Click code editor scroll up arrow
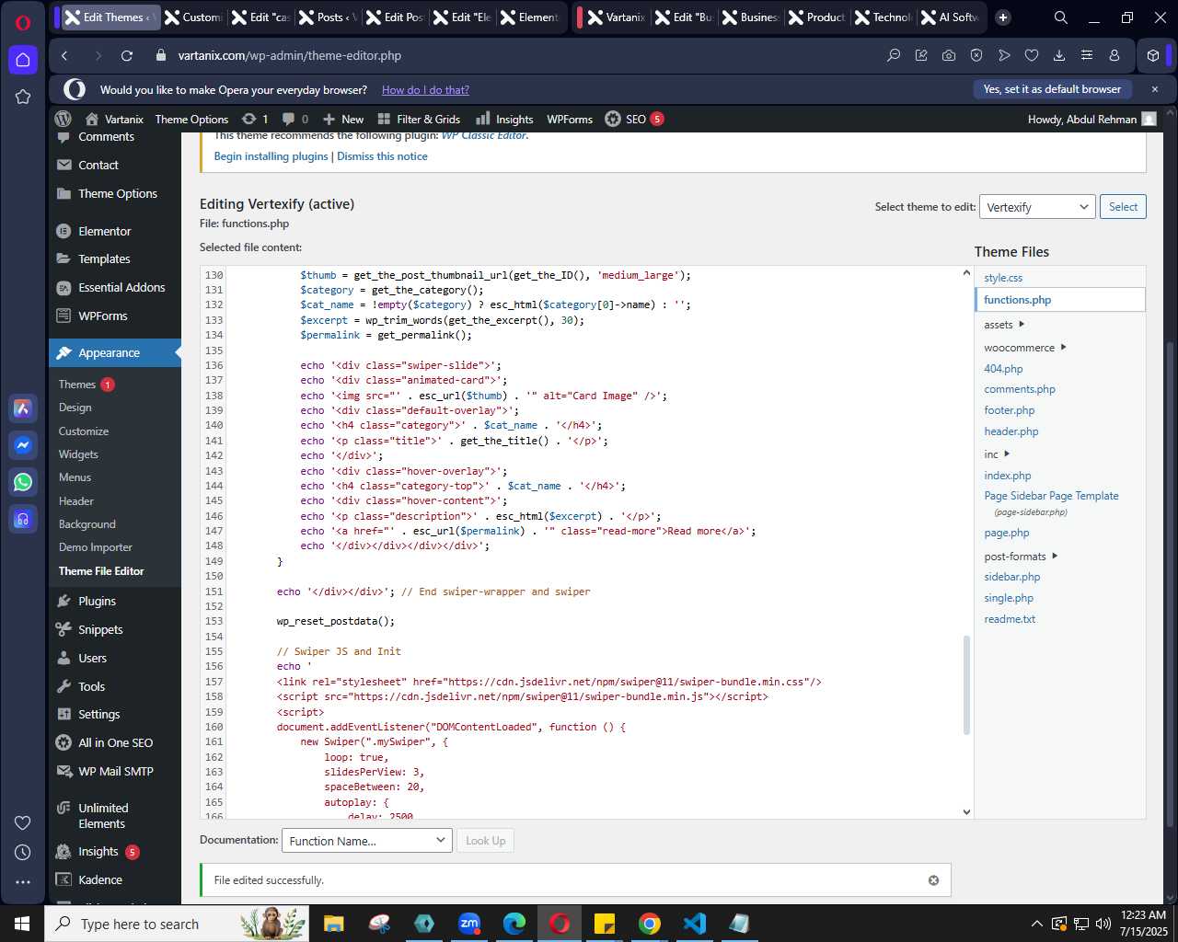 [x=966, y=272]
